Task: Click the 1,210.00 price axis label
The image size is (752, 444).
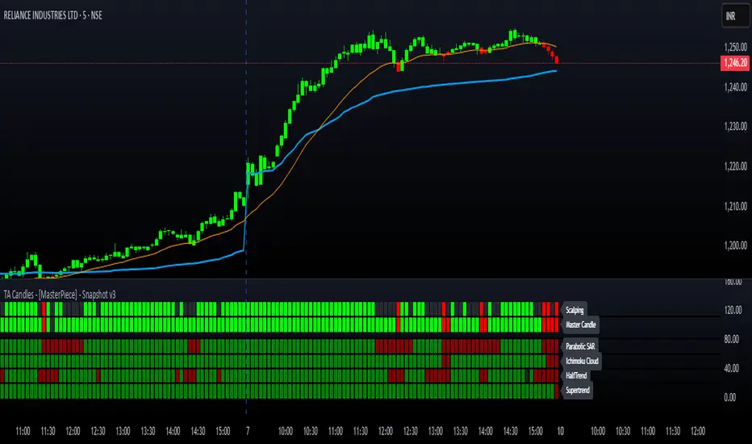Action: coord(736,207)
